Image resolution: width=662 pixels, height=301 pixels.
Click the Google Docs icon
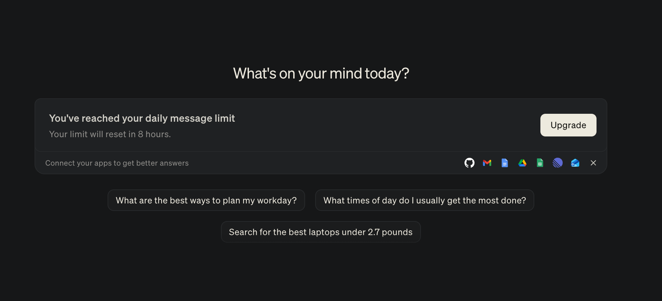(505, 163)
